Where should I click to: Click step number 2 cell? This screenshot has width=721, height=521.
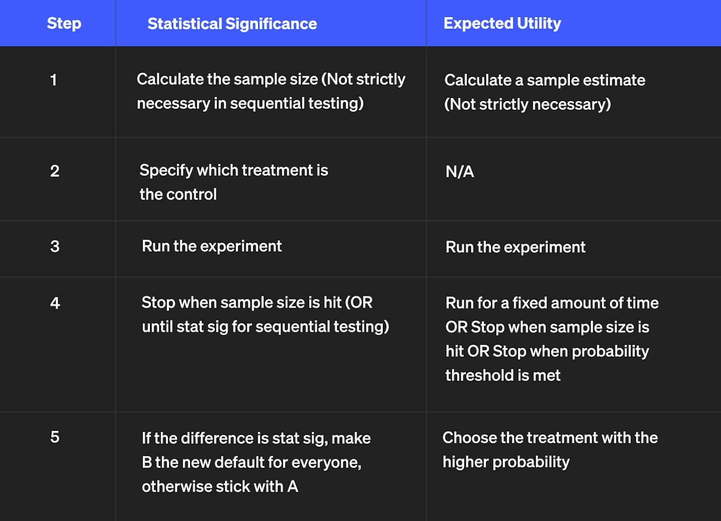pyautogui.click(x=55, y=171)
